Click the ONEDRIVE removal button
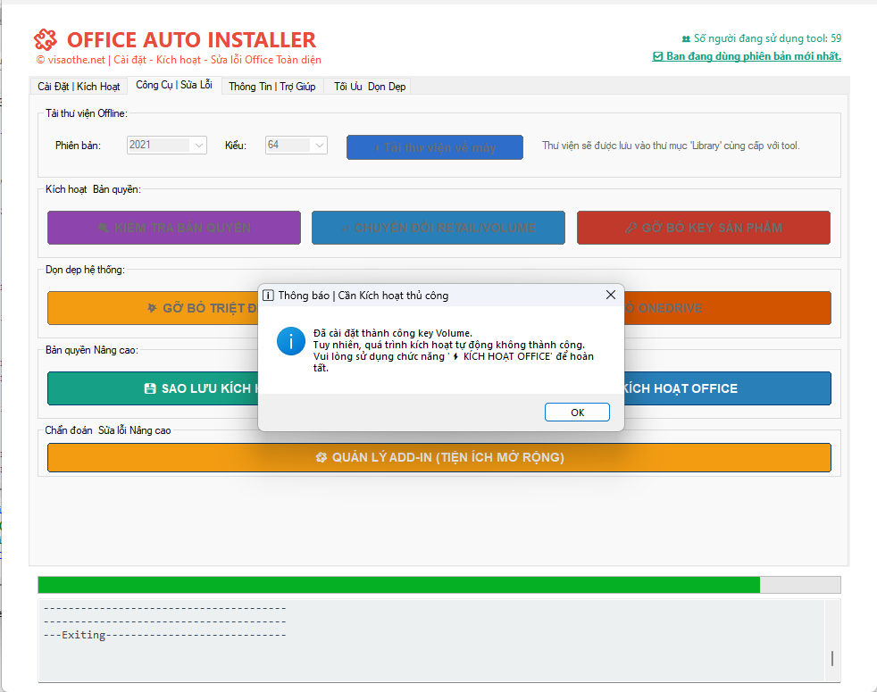Image resolution: width=877 pixels, height=692 pixels. tap(727, 308)
